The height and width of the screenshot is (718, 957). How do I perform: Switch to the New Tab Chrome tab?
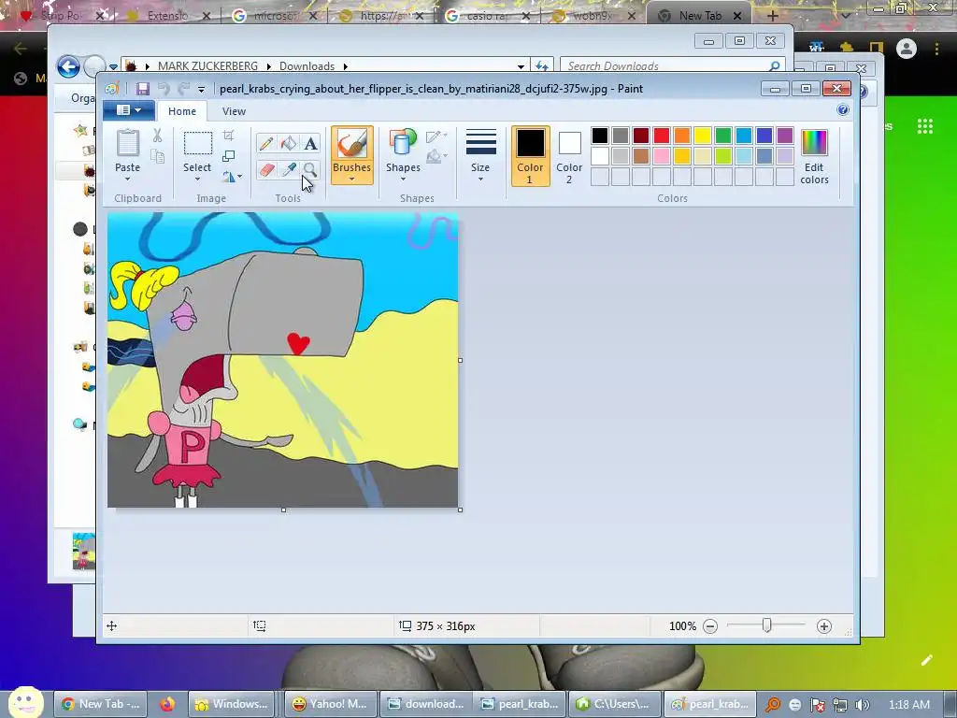pos(700,16)
